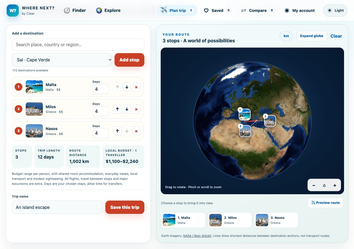Go to the Explore tab
The image size is (354, 249).
pos(108,11)
